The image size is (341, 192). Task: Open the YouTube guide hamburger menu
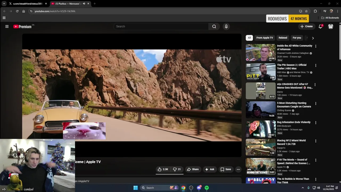click(7, 26)
